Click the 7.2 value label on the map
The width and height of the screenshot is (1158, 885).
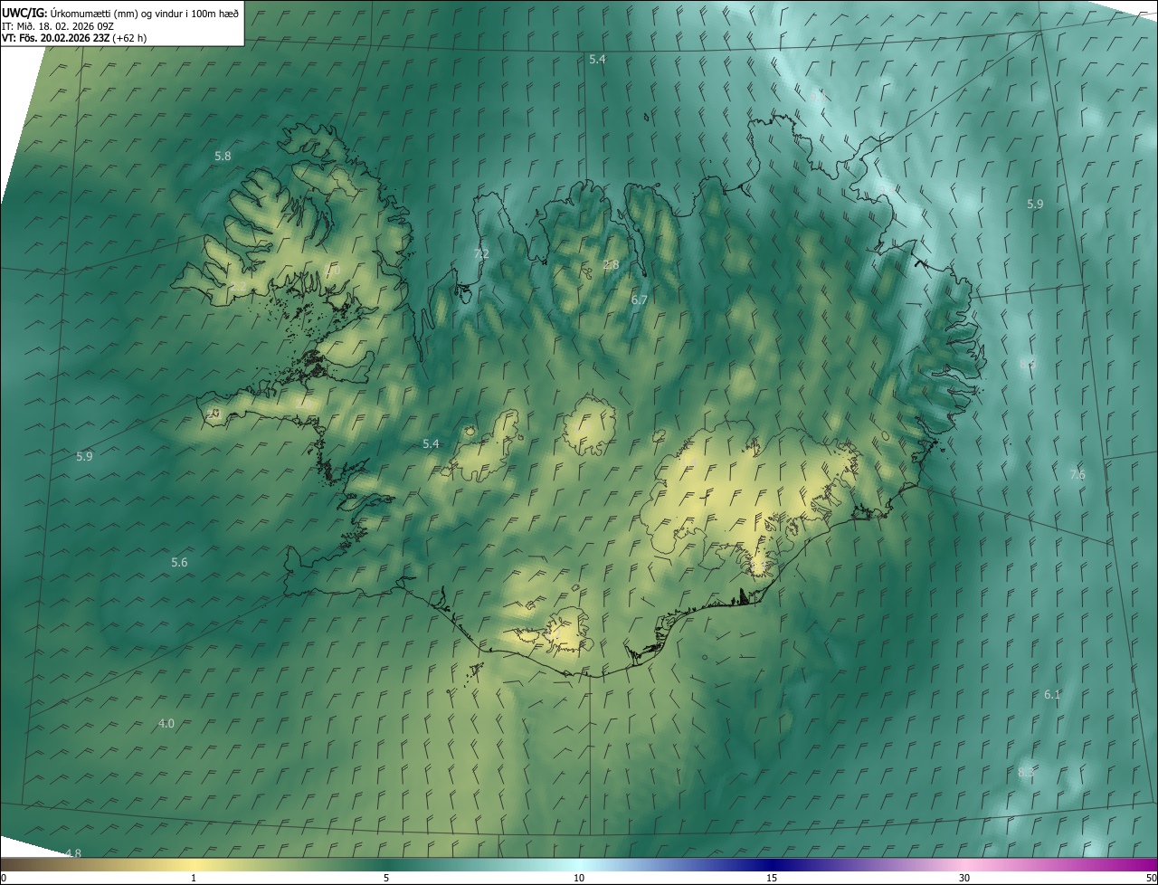481,254
